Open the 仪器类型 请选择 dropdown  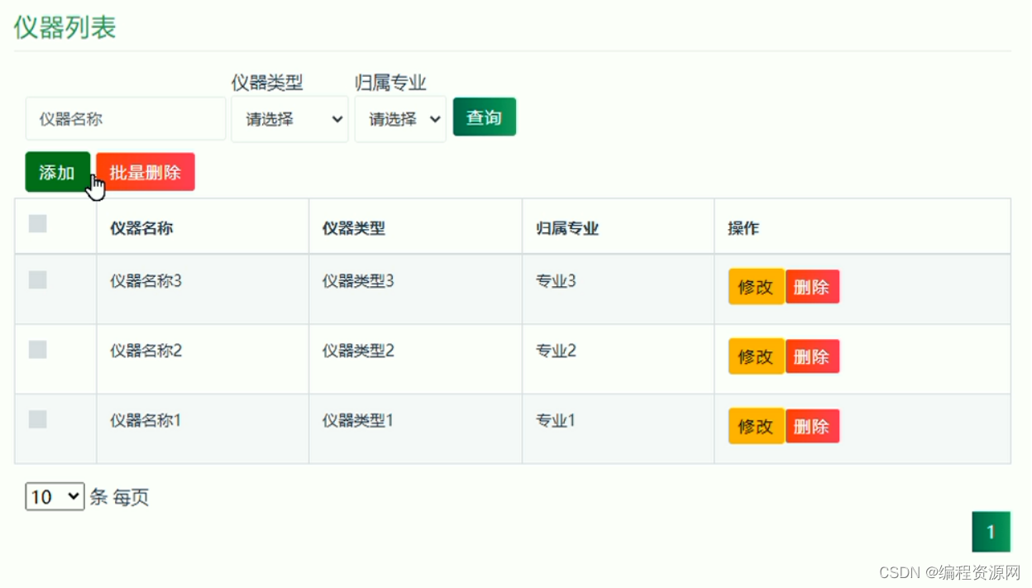click(289, 119)
